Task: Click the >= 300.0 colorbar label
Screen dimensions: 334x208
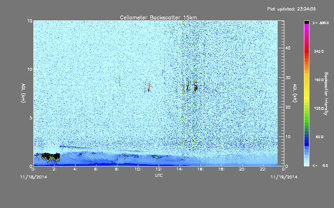Action: click(321, 23)
